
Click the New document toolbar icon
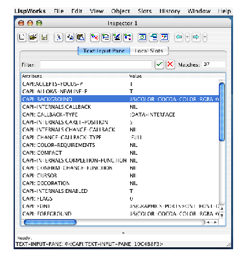point(22,38)
